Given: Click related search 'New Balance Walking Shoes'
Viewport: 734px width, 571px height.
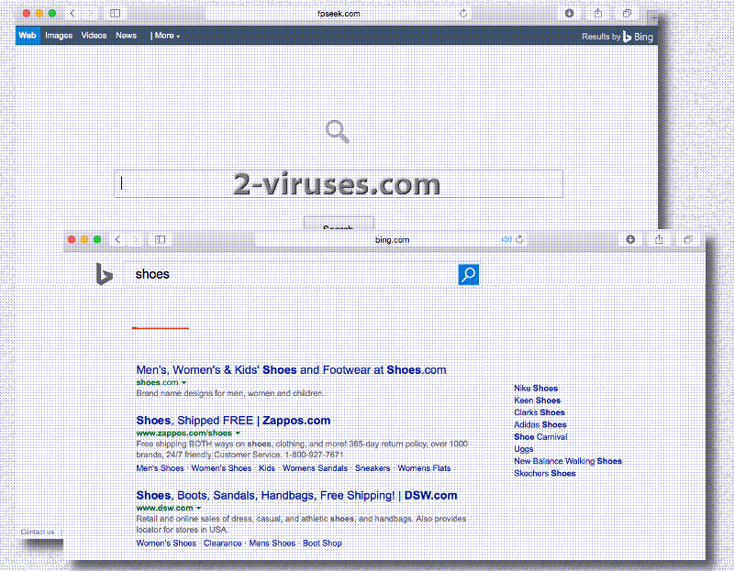Looking at the screenshot, I should [x=568, y=461].
